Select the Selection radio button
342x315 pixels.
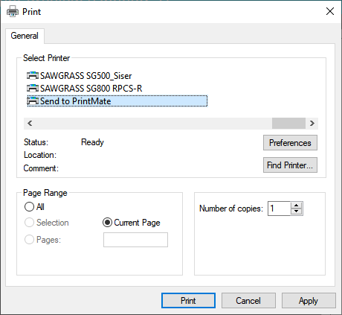(29, 223)
